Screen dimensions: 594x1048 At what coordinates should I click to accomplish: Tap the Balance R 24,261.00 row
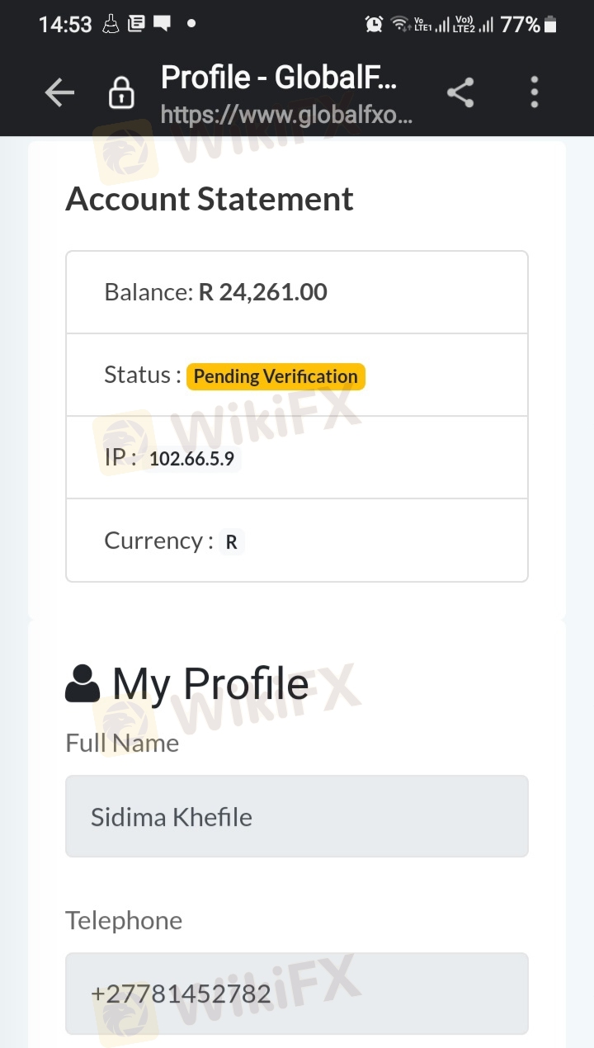coord(297,292)
